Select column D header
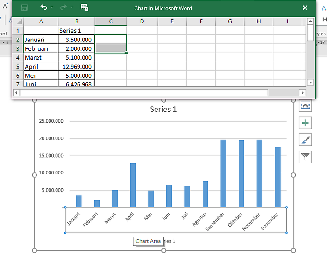Viewport: 327px width, 261px height. pos(142,21)
